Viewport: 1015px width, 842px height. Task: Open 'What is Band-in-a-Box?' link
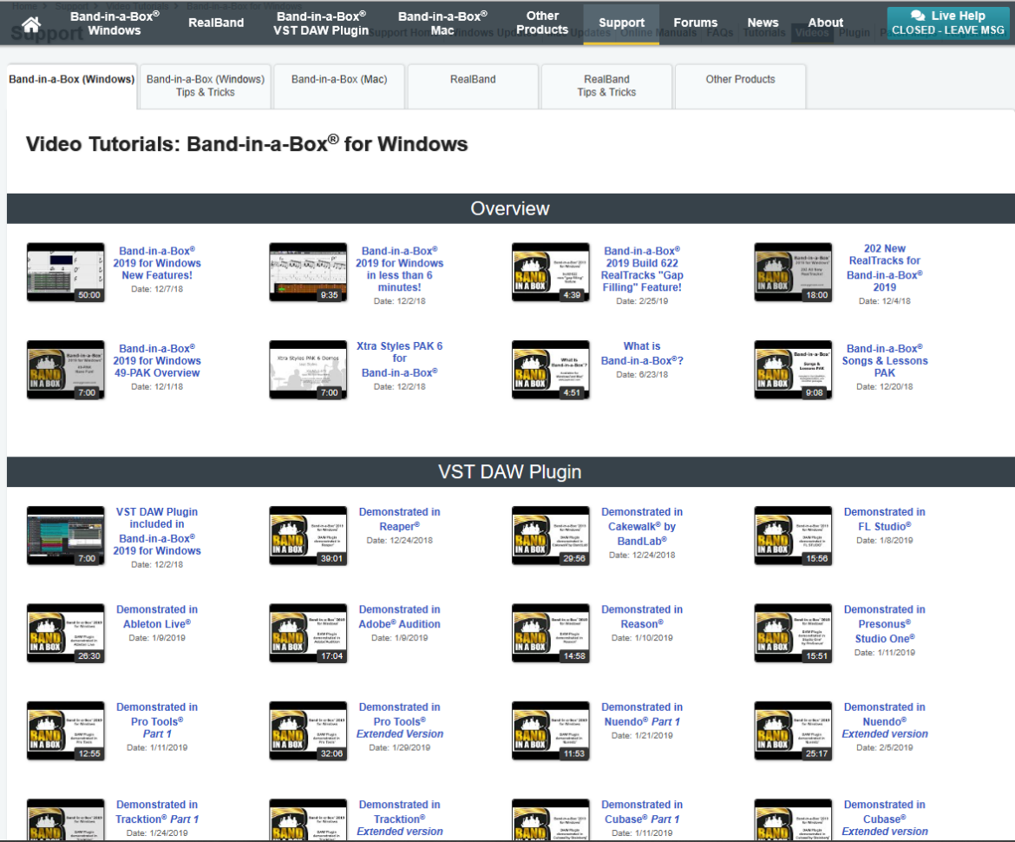pos(642,353)
